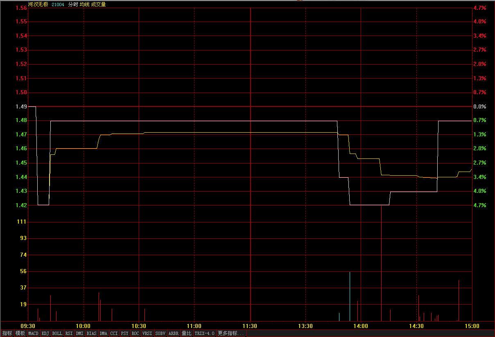Open the 量比 volume ratio tab
495x337 pixels.
[x=186, y=333]
